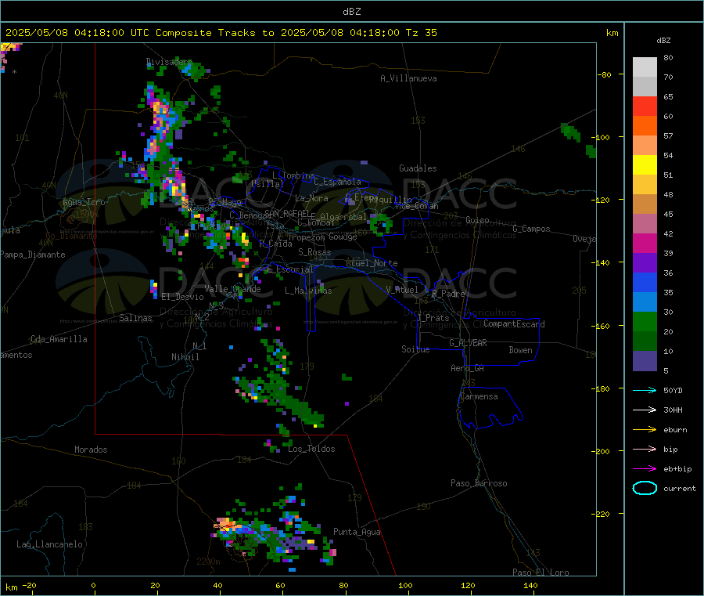This screenshot has height=596, width=704.
Task: Select the light gray 70 dBZ swatch
Action: [x=645, y=67]
